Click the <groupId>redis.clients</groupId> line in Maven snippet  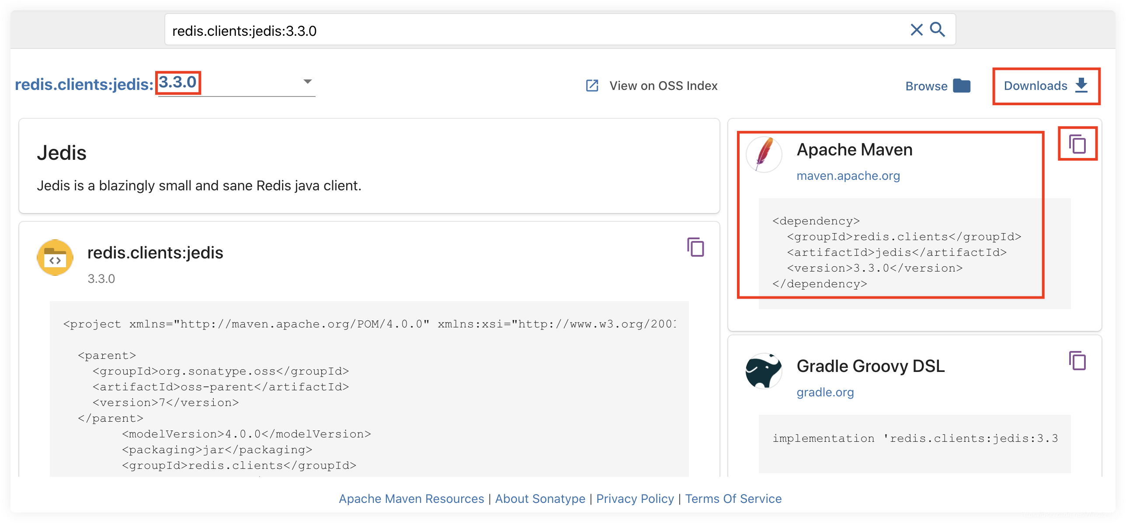tap(904, 237)
